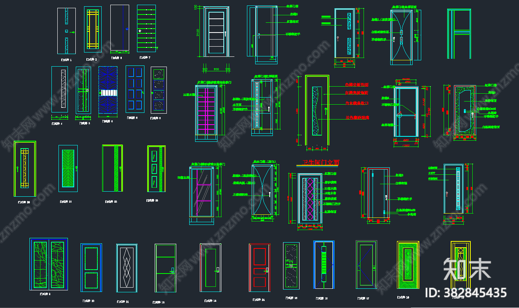Choose the door with magenta grid lattice
The width and height of the screenshot is (519, 308).
pyautogui.click(x=206, y=113)
